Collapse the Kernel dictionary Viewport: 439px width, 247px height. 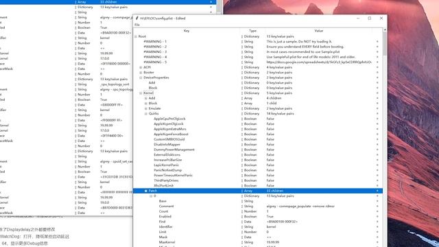click(x=141, y=93)
